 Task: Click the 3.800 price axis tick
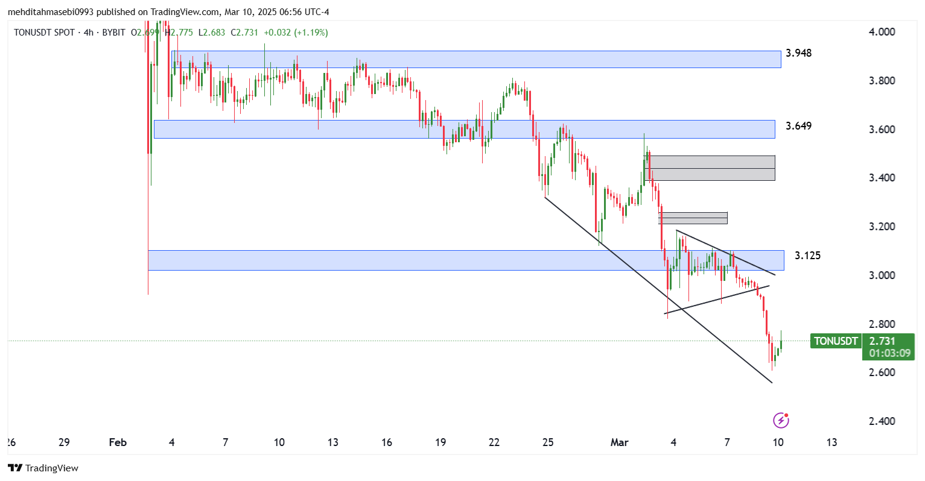pos(882,81)
